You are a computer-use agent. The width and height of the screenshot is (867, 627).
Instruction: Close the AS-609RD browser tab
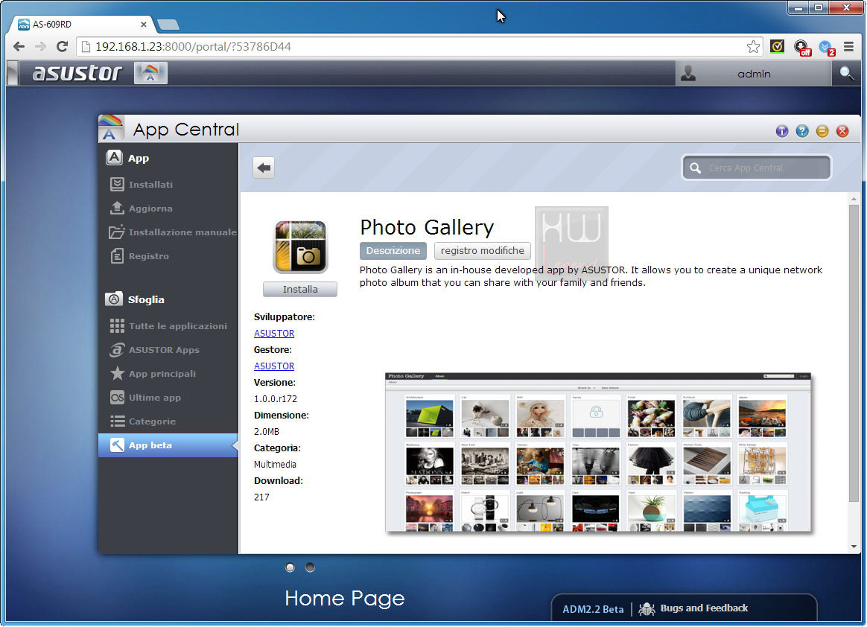tap(143, 25)
